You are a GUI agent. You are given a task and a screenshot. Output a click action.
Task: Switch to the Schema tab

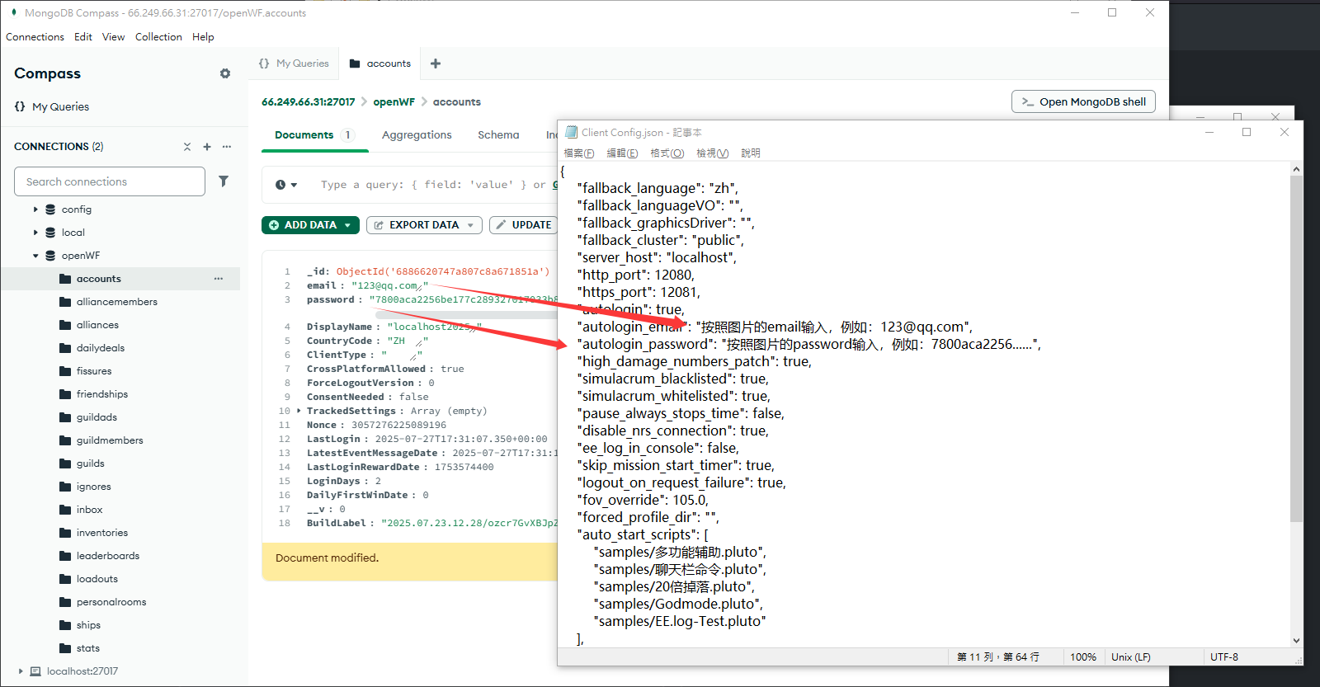click(498, 135)
